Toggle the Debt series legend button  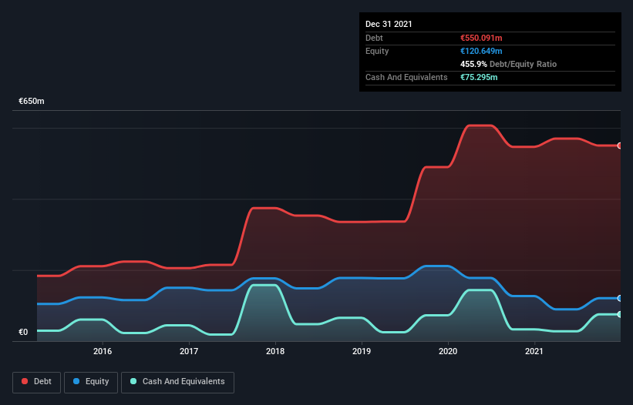pyautogui.click(x=36, y=382)
